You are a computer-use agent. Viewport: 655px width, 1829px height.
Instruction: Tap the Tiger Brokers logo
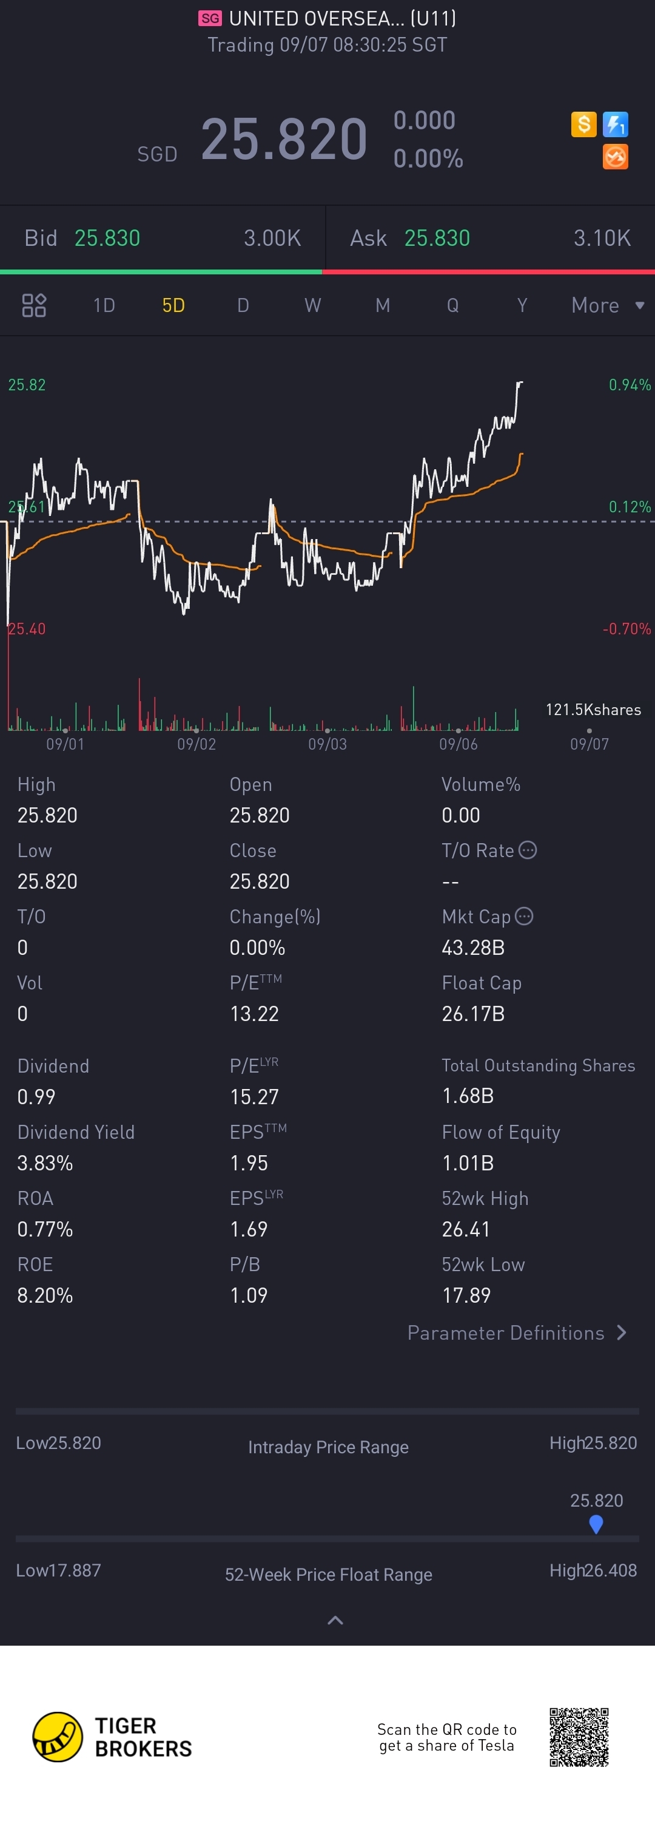point(112,1737)
